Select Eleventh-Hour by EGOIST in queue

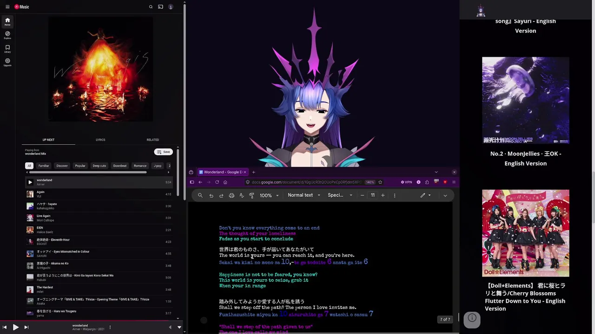pyautogui.click(x=99, y=242)
